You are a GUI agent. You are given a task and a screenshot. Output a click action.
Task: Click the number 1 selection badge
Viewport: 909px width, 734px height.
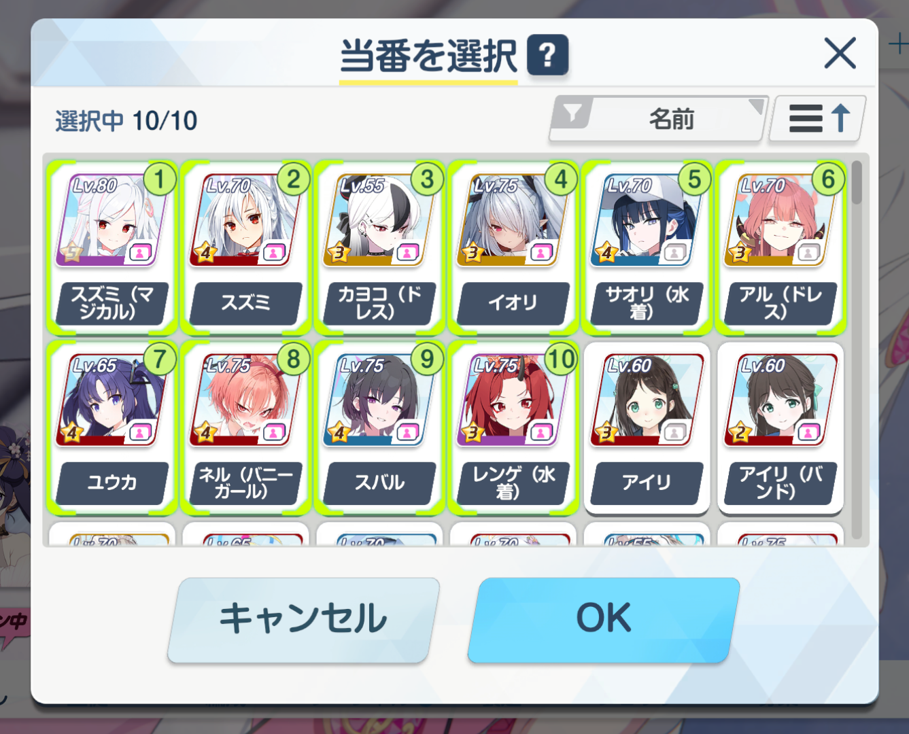pos(160,179)
